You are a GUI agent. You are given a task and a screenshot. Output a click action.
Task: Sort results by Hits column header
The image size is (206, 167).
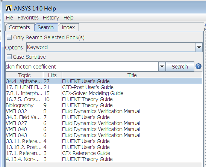coord(52,75)
